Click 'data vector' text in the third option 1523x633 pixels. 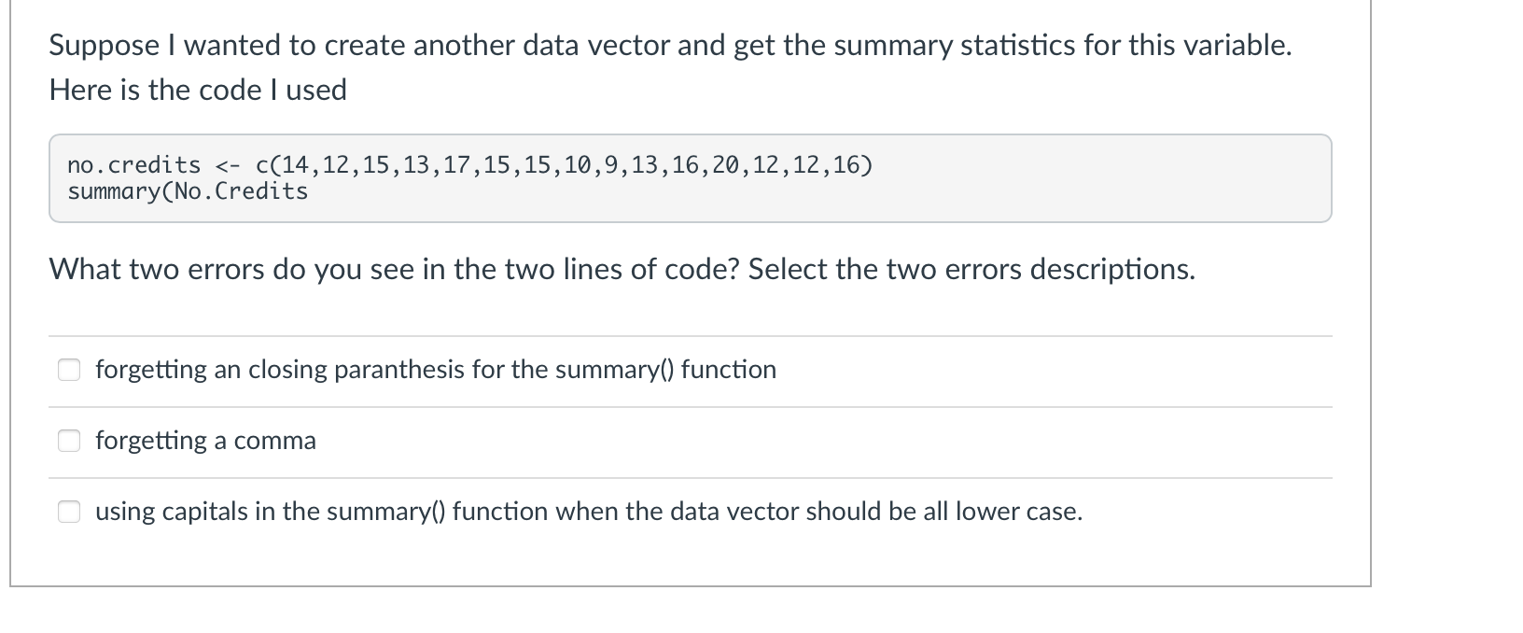click(x=734, y=512)
